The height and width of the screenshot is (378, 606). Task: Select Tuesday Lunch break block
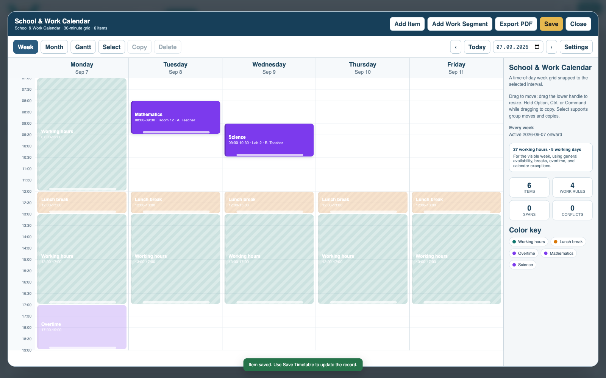click(175, 202)
